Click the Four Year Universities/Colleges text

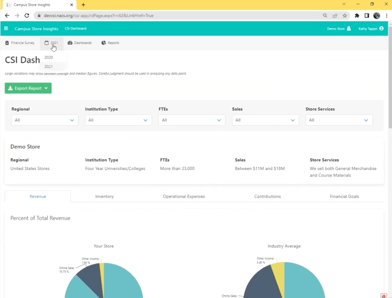pos(115,168)
